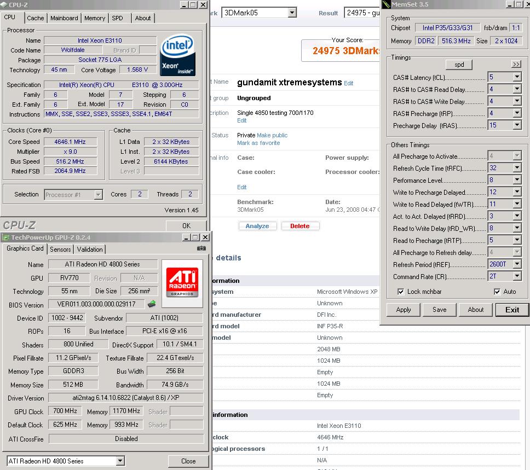Screen dimensions: 530x470
Task: Click Edit link next to project name
Action: (x=348, y=84)
